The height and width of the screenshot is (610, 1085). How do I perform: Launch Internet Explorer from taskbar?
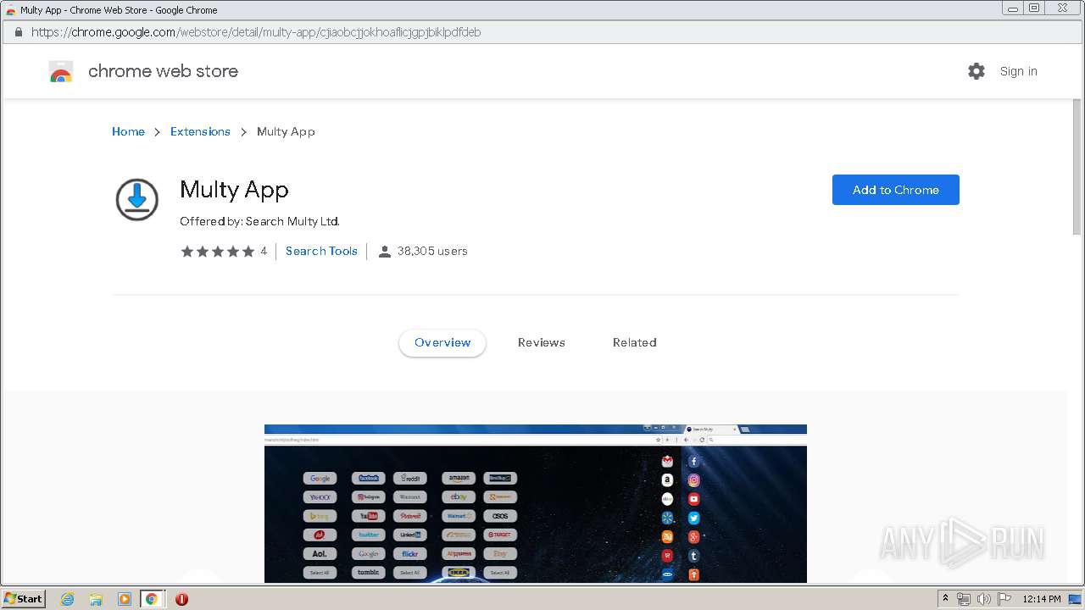[68, 599]
